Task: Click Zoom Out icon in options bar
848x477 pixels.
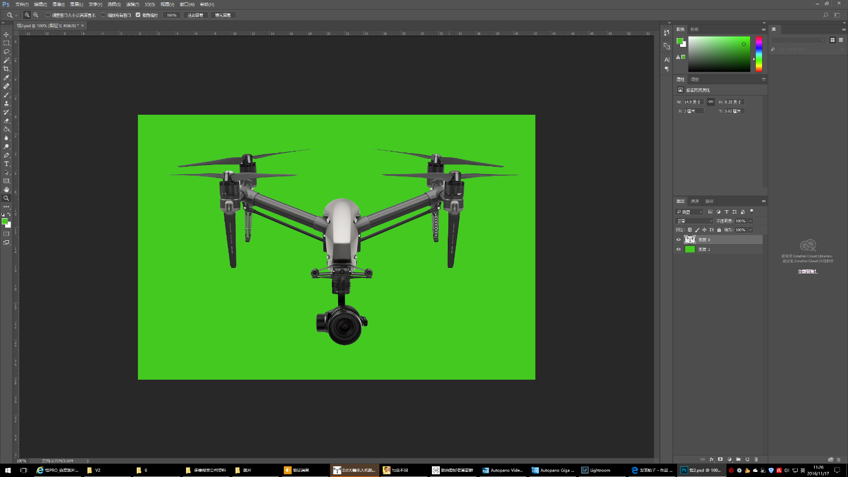Action: coord(36,15)
